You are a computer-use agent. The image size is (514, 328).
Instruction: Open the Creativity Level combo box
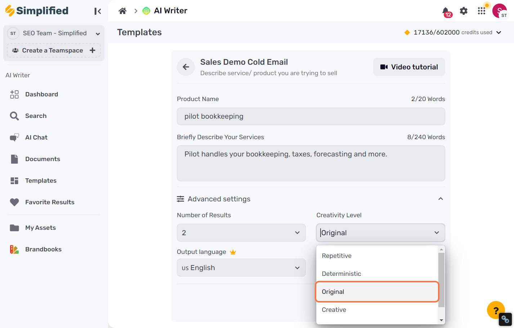(x=381, y=233)
